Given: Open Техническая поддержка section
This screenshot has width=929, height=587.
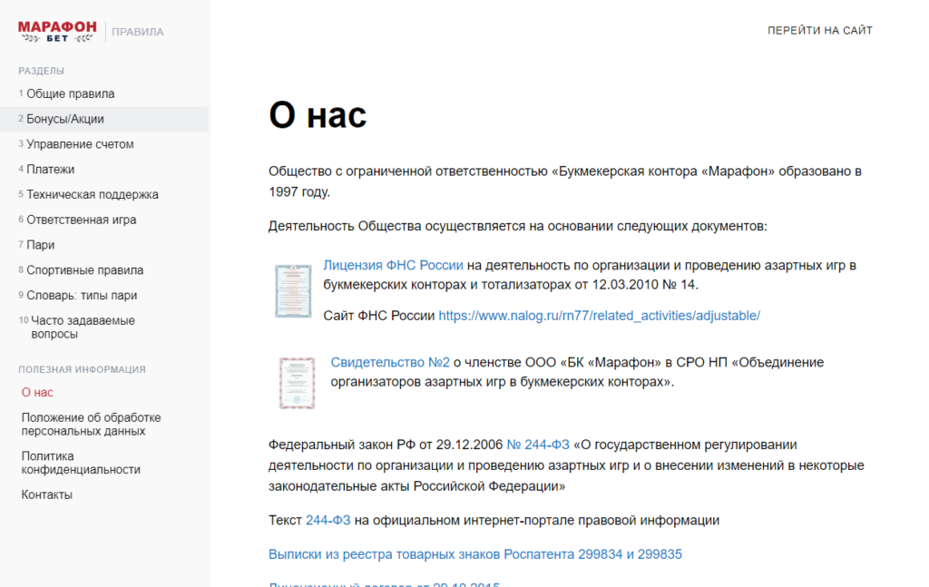Looking at the screenshot, I should coord(93,194).
